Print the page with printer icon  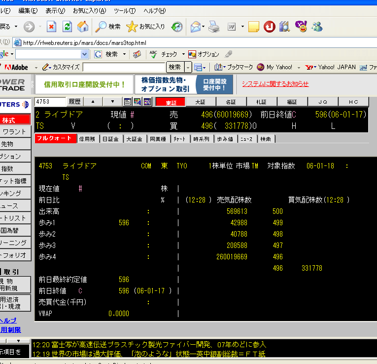[214, 27]
